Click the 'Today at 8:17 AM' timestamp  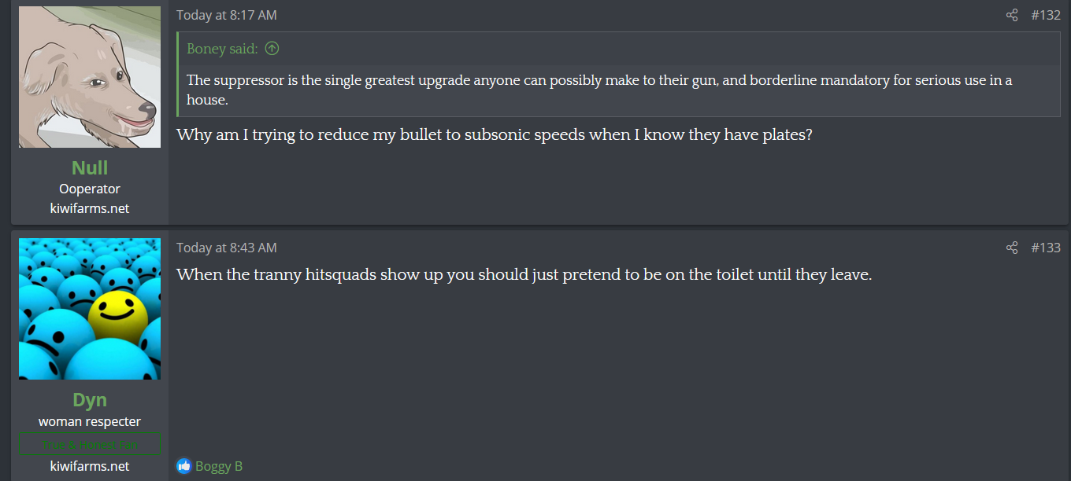[226, 16]
